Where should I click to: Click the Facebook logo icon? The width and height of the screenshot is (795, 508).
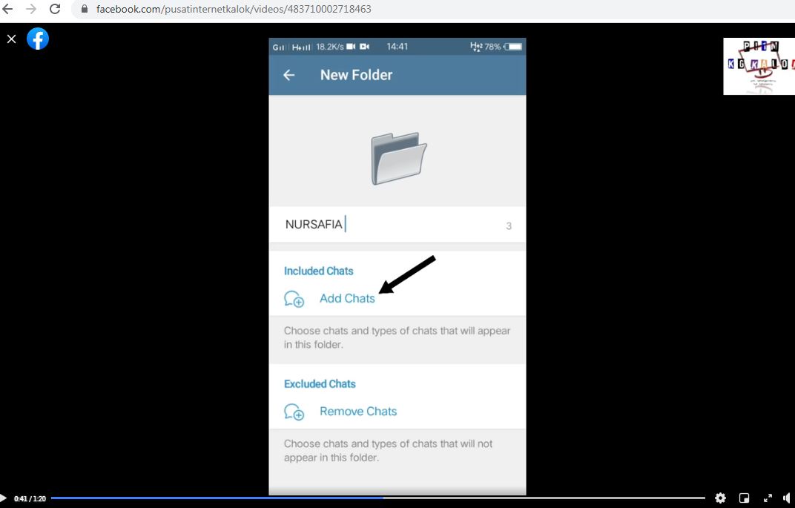[38, 39]
